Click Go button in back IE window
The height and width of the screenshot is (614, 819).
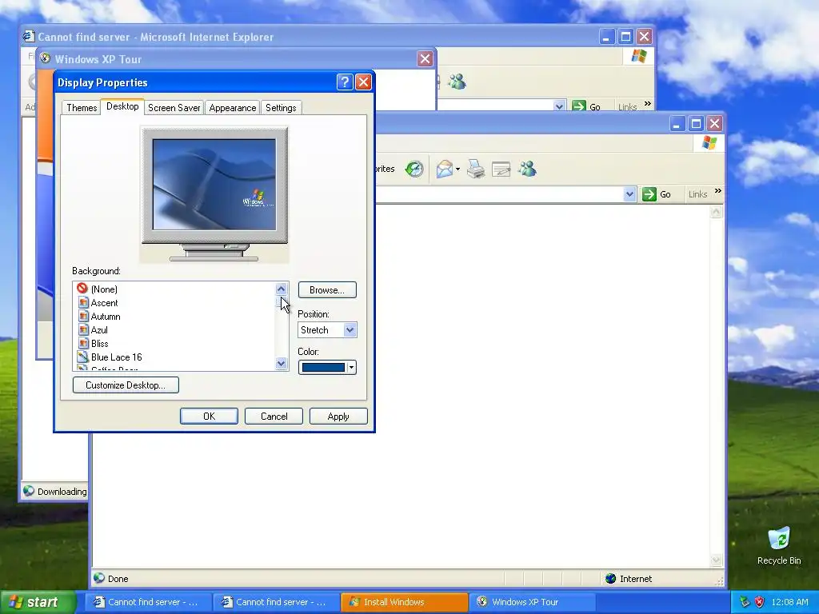(586, 106)
